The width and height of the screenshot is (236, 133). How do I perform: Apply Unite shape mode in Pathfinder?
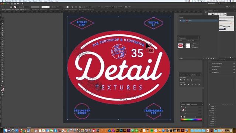(181, 80)
